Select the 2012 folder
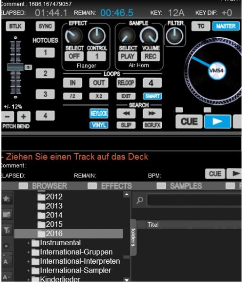Viewport: 242px width, 283px height. (50, 197)
